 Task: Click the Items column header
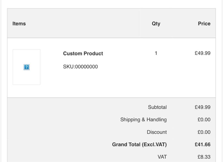click(19, 24)
